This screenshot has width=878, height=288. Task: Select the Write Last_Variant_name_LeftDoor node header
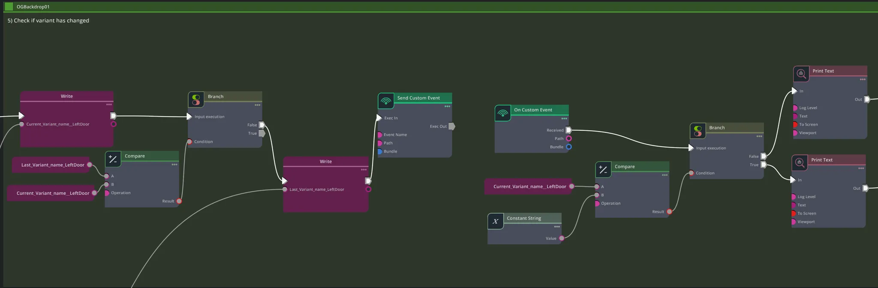click(325, 162)
